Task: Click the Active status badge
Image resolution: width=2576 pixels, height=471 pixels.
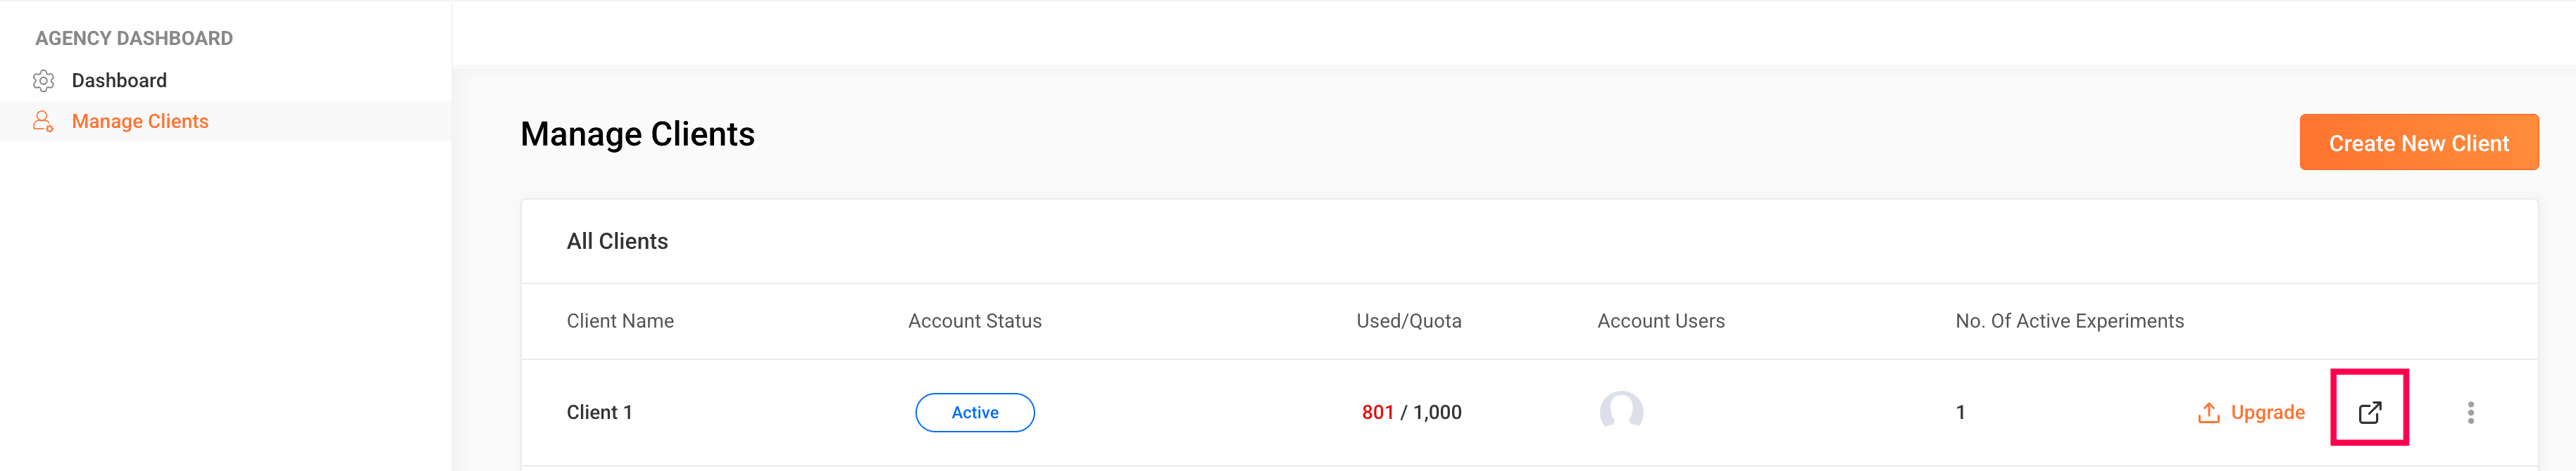Action: point(974,413)
